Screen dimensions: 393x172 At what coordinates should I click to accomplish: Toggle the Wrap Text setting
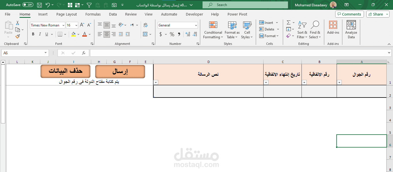point(146,25)
